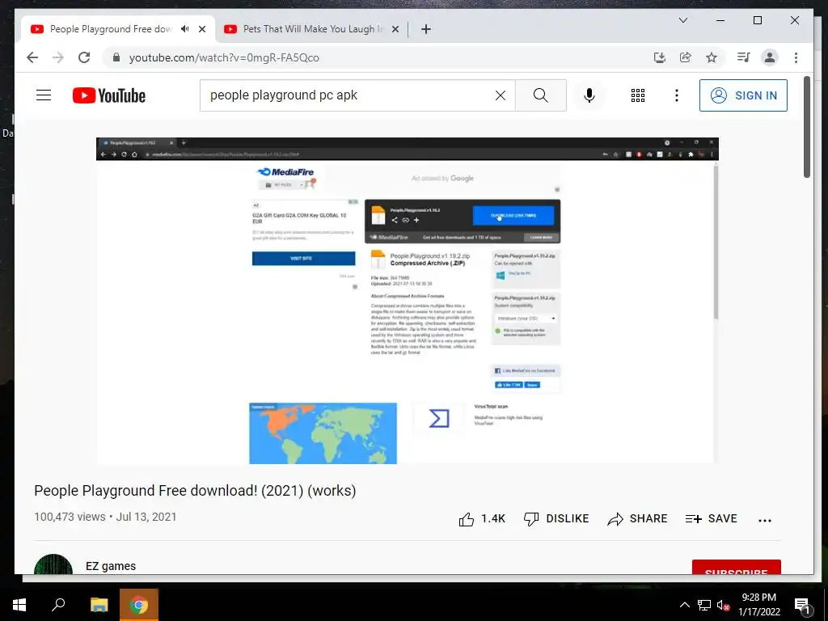The height and width of the screenshot is (621, 828).
Task: Clear the search query
Action: pyautogui.click(x=500, y=95)
